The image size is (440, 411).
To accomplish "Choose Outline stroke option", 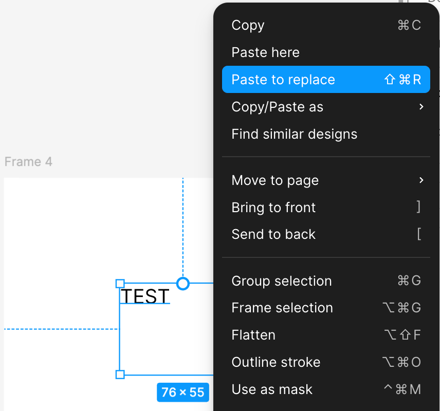I will 326,362.
